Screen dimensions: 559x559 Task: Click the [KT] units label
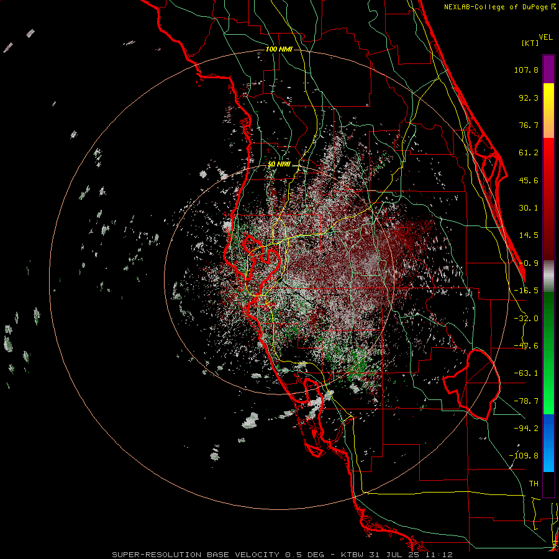530,43
